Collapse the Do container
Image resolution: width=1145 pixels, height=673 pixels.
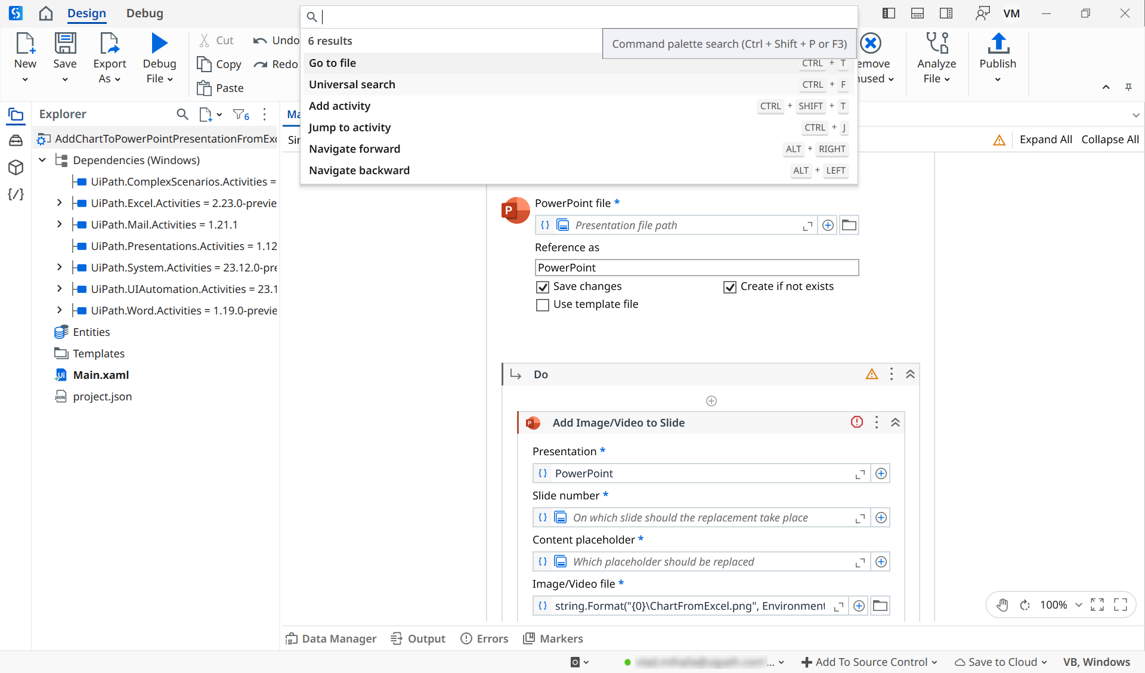[910, 374]
